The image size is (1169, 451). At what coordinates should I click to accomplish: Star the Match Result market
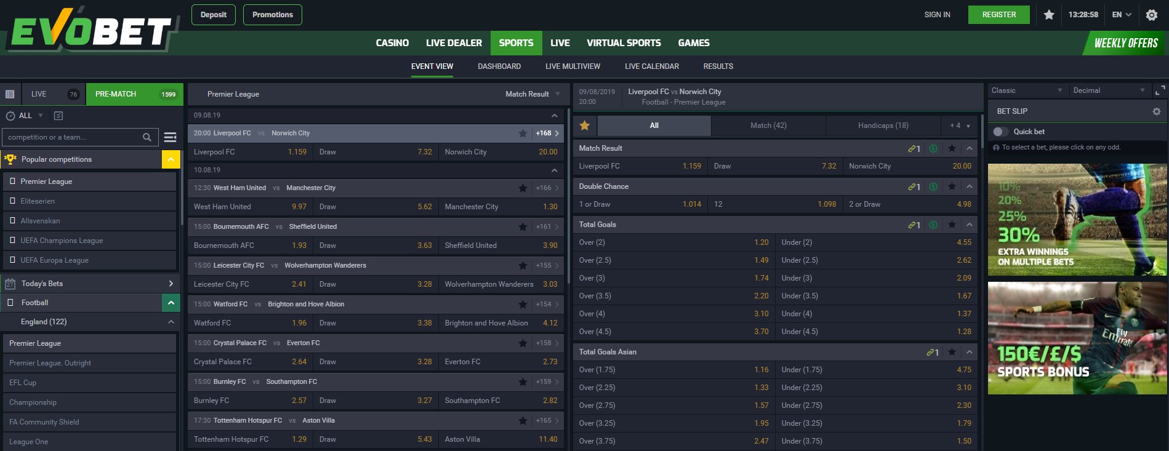point(952,149)
